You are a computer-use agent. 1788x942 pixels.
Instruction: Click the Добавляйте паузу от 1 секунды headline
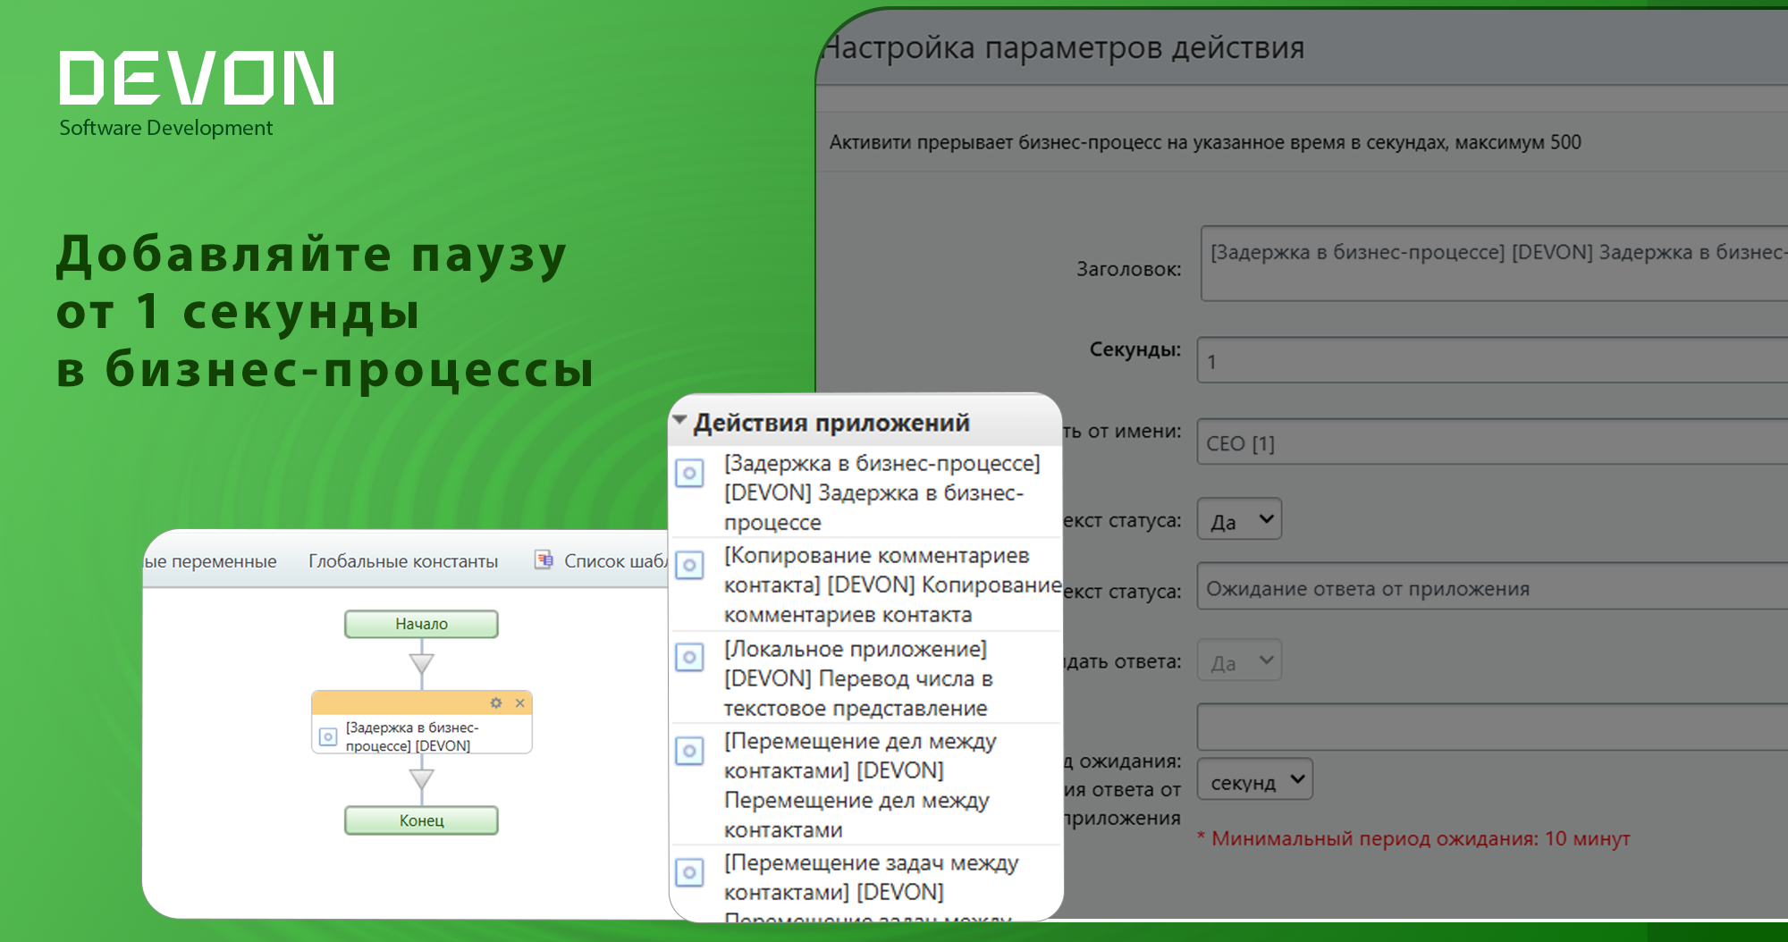click(325, 311)
